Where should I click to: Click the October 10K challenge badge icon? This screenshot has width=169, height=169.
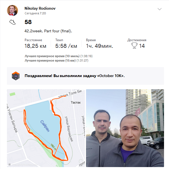[x=16, y=76]
